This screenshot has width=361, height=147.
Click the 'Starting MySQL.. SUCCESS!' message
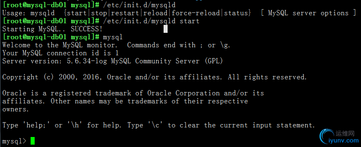click(52, 29)
